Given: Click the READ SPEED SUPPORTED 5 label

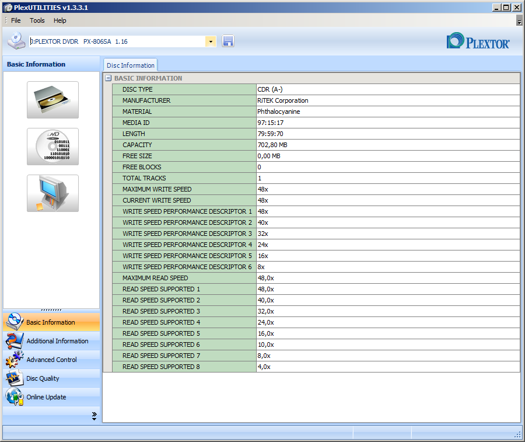Looking at the screenshot, I should (x=162, y=333).
